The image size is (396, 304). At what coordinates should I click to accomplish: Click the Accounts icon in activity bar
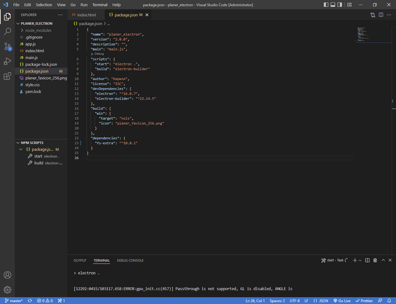tap(7, 275)
